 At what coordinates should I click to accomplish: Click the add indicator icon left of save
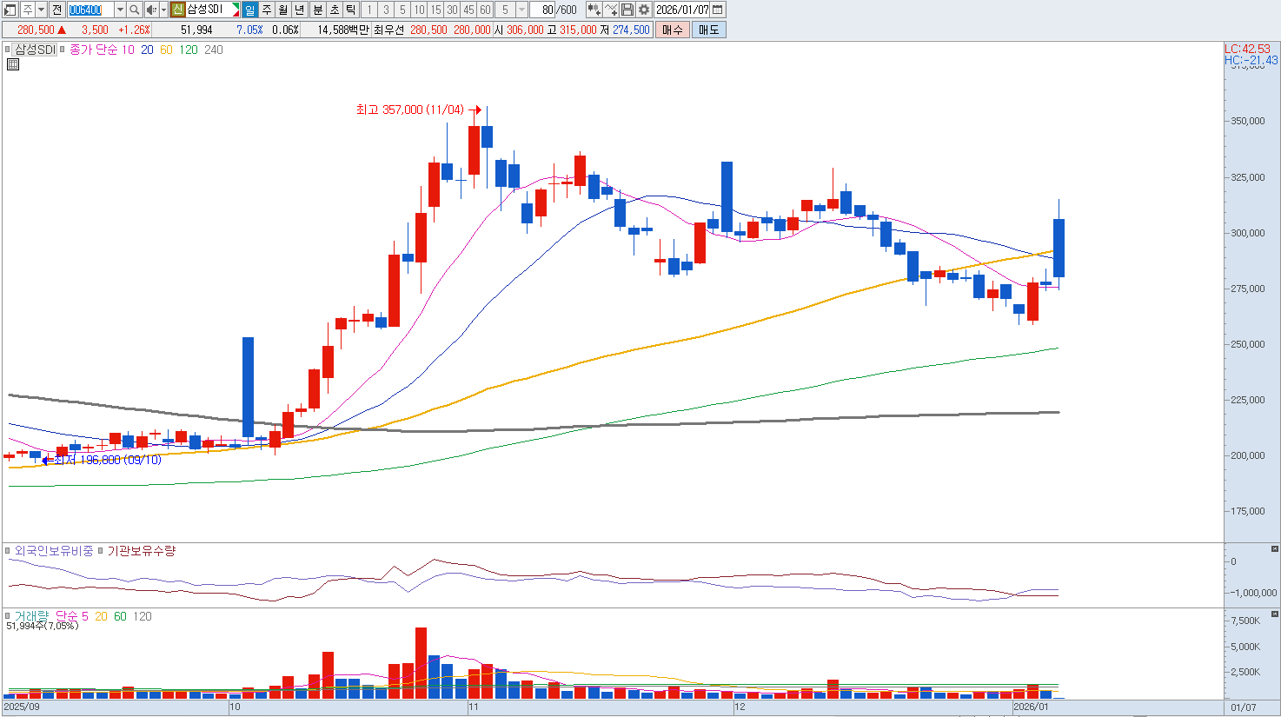611,10
